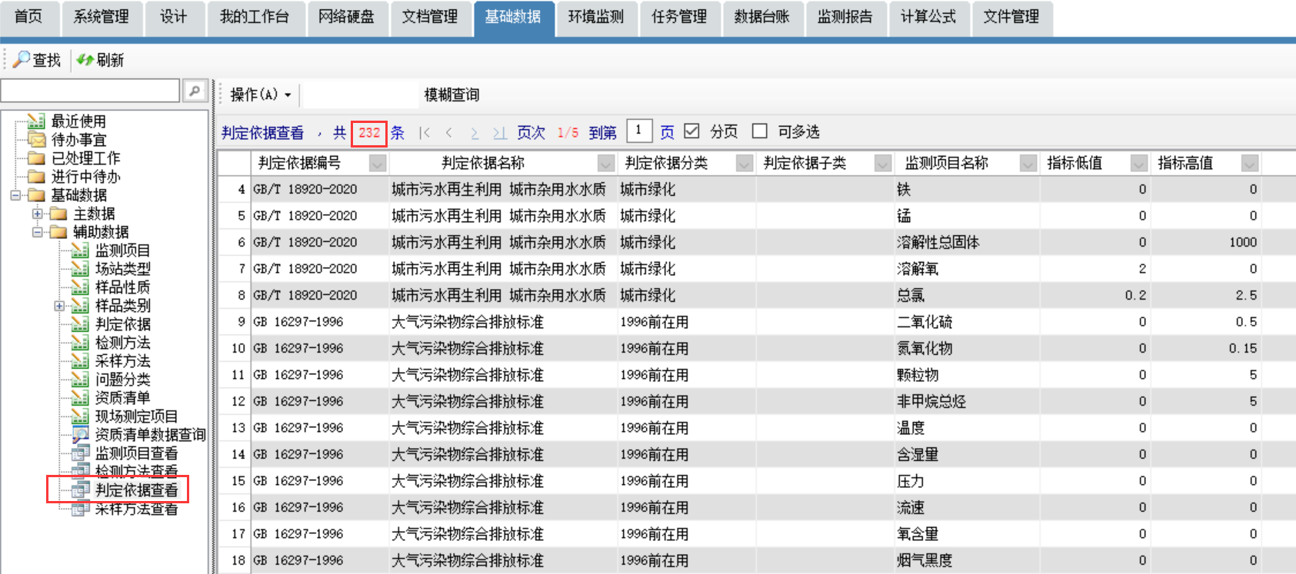Enable the 可多选 checkbox
The height and width of the screenshot is (574, 1296).
coord(759,131)
